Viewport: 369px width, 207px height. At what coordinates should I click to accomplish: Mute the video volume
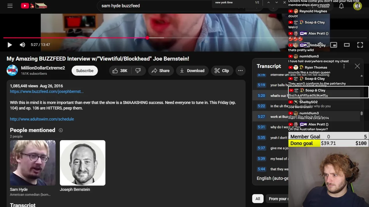coord(22,45)
